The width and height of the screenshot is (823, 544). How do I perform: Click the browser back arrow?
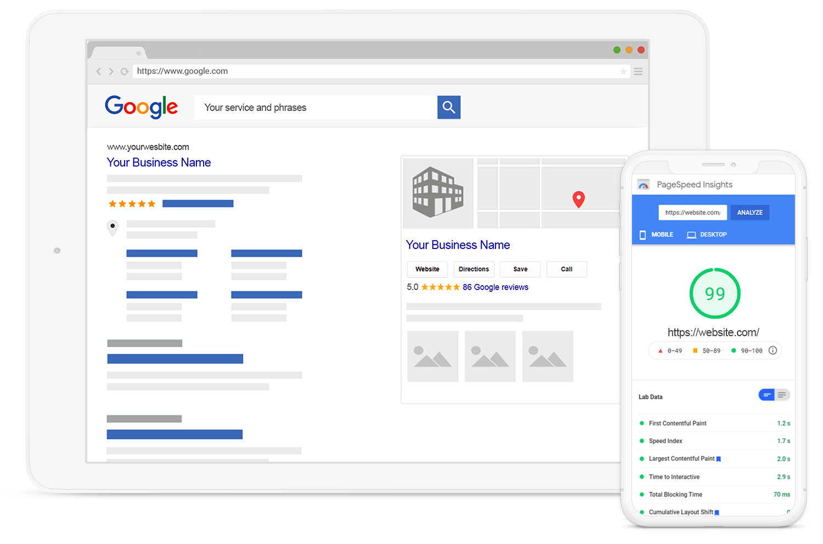[x=99, y=71]
